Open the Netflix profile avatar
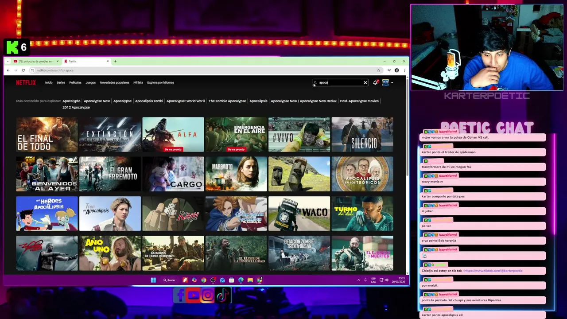Screen dimensions: 567x319 385,82
